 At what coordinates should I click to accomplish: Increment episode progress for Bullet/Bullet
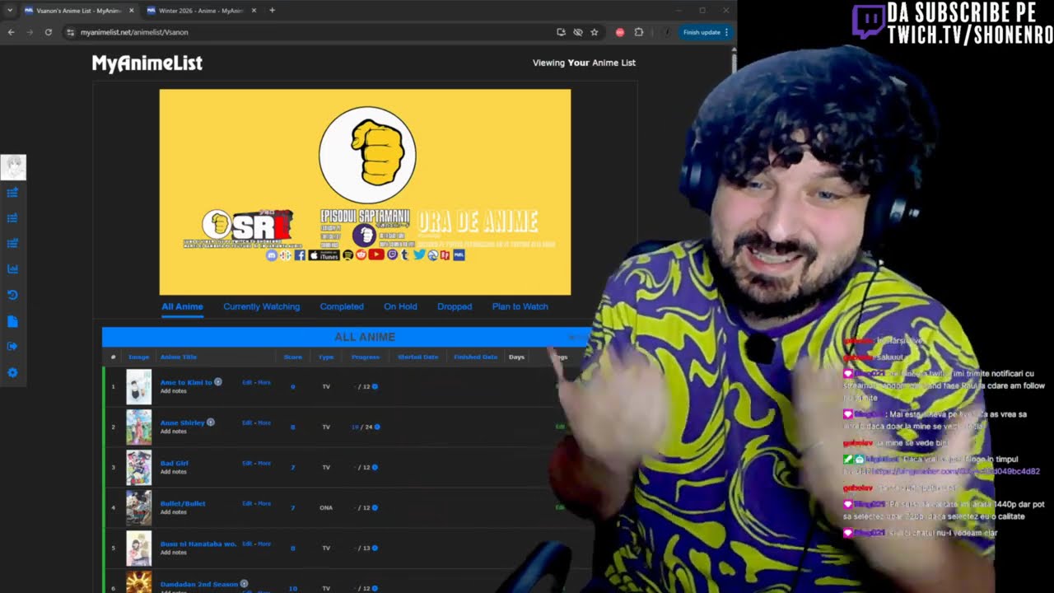(x=375, y=507)
